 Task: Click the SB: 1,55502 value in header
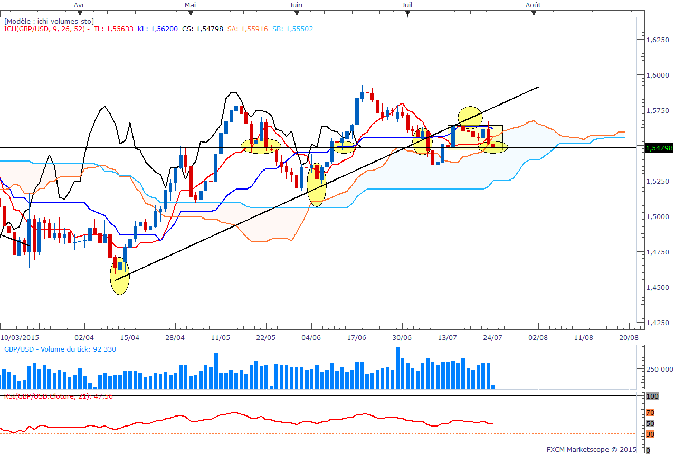pos(292,29)
